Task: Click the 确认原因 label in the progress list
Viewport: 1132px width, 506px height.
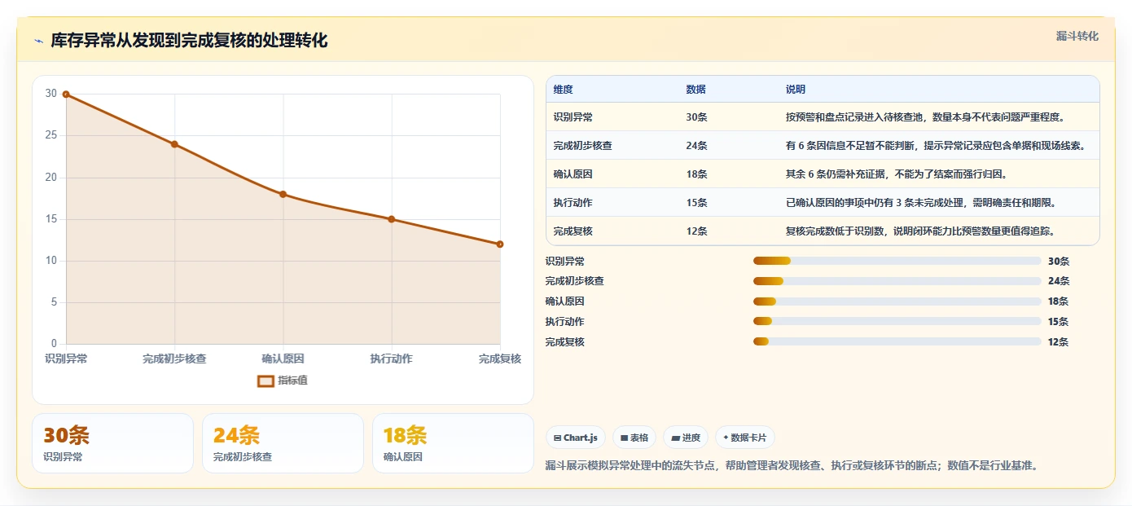Action: coord(565,301)
